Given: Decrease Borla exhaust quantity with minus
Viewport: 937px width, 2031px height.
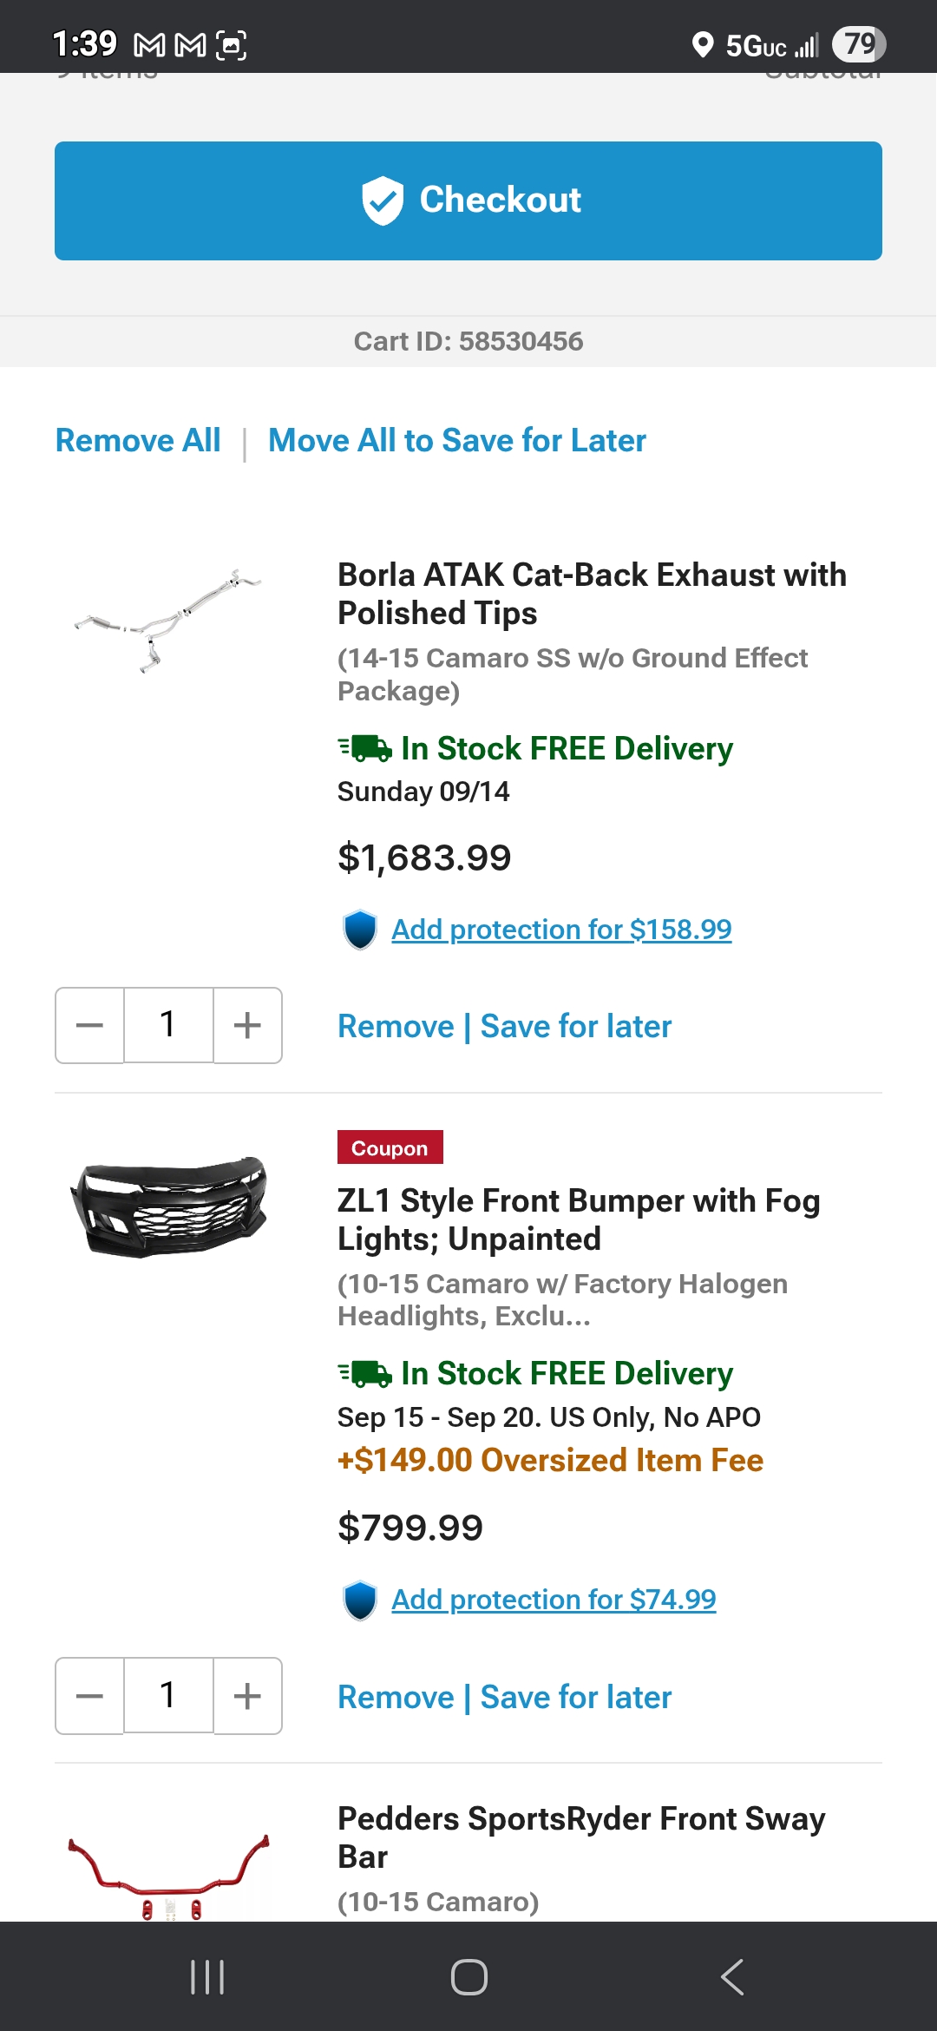Looking at the screenshot, I should coord(89,1025).
